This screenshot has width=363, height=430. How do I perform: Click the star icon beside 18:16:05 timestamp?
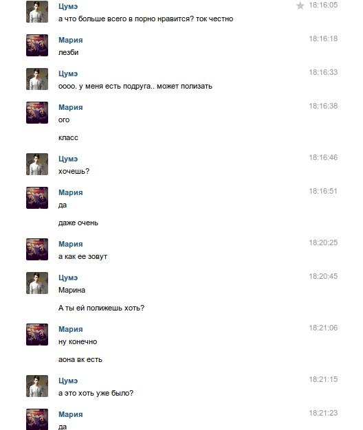point(300,5)
